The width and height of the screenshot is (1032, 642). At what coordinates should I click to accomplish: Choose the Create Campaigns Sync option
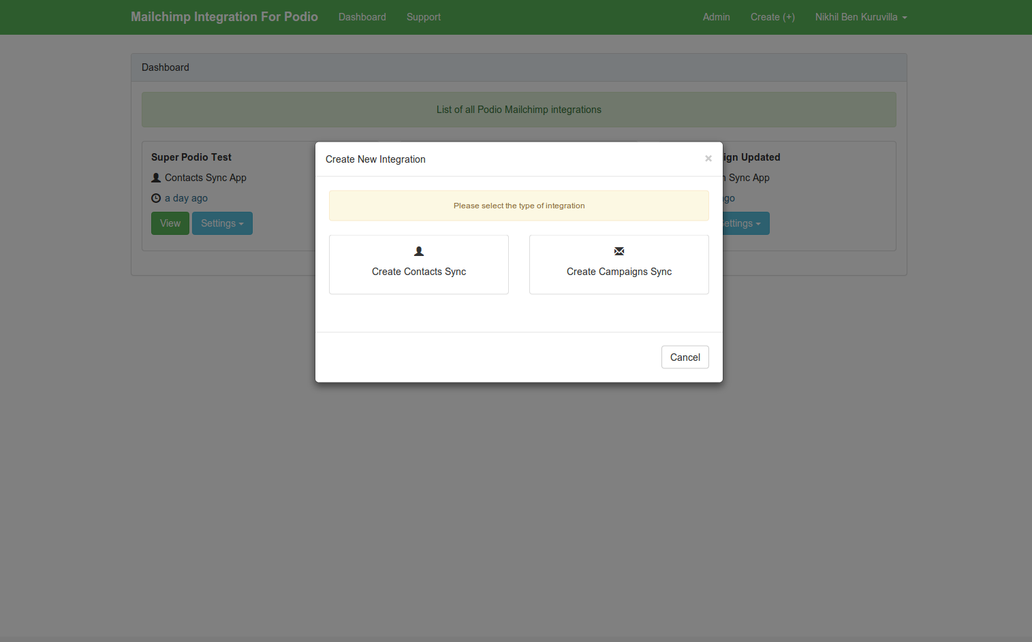[x=619, y=265]
